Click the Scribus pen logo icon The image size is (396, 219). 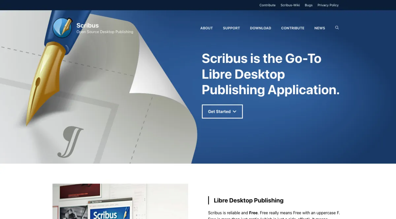(x=62, y=28)
